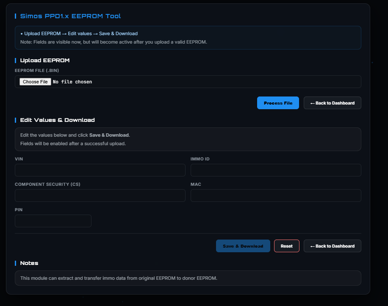
Task: Focus the VIN input field
Action: [100, 170]
